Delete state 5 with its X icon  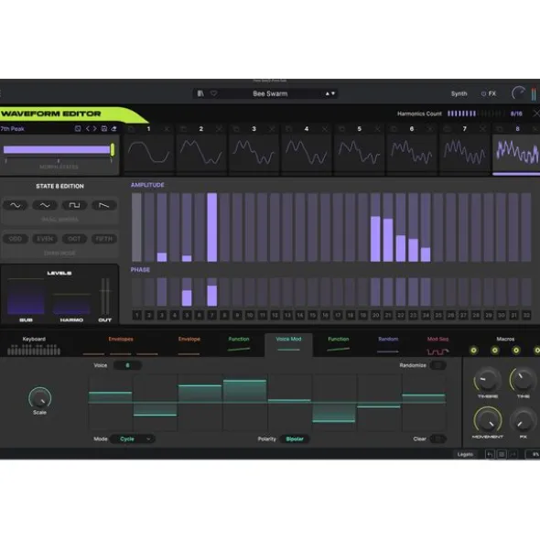tap(377, 129)
